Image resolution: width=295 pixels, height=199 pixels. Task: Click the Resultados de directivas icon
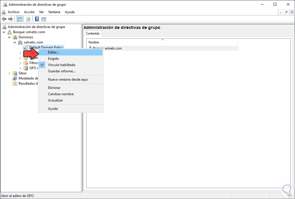pos(15,83)
